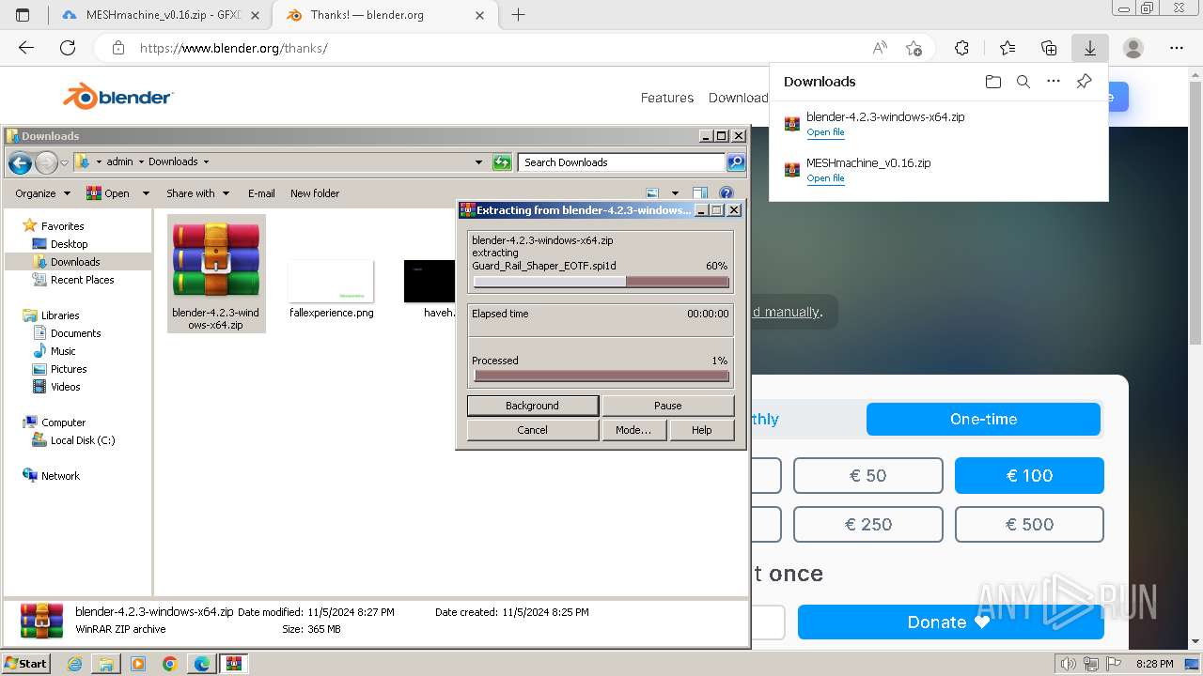Go back in Edge browser

point(26,48)
